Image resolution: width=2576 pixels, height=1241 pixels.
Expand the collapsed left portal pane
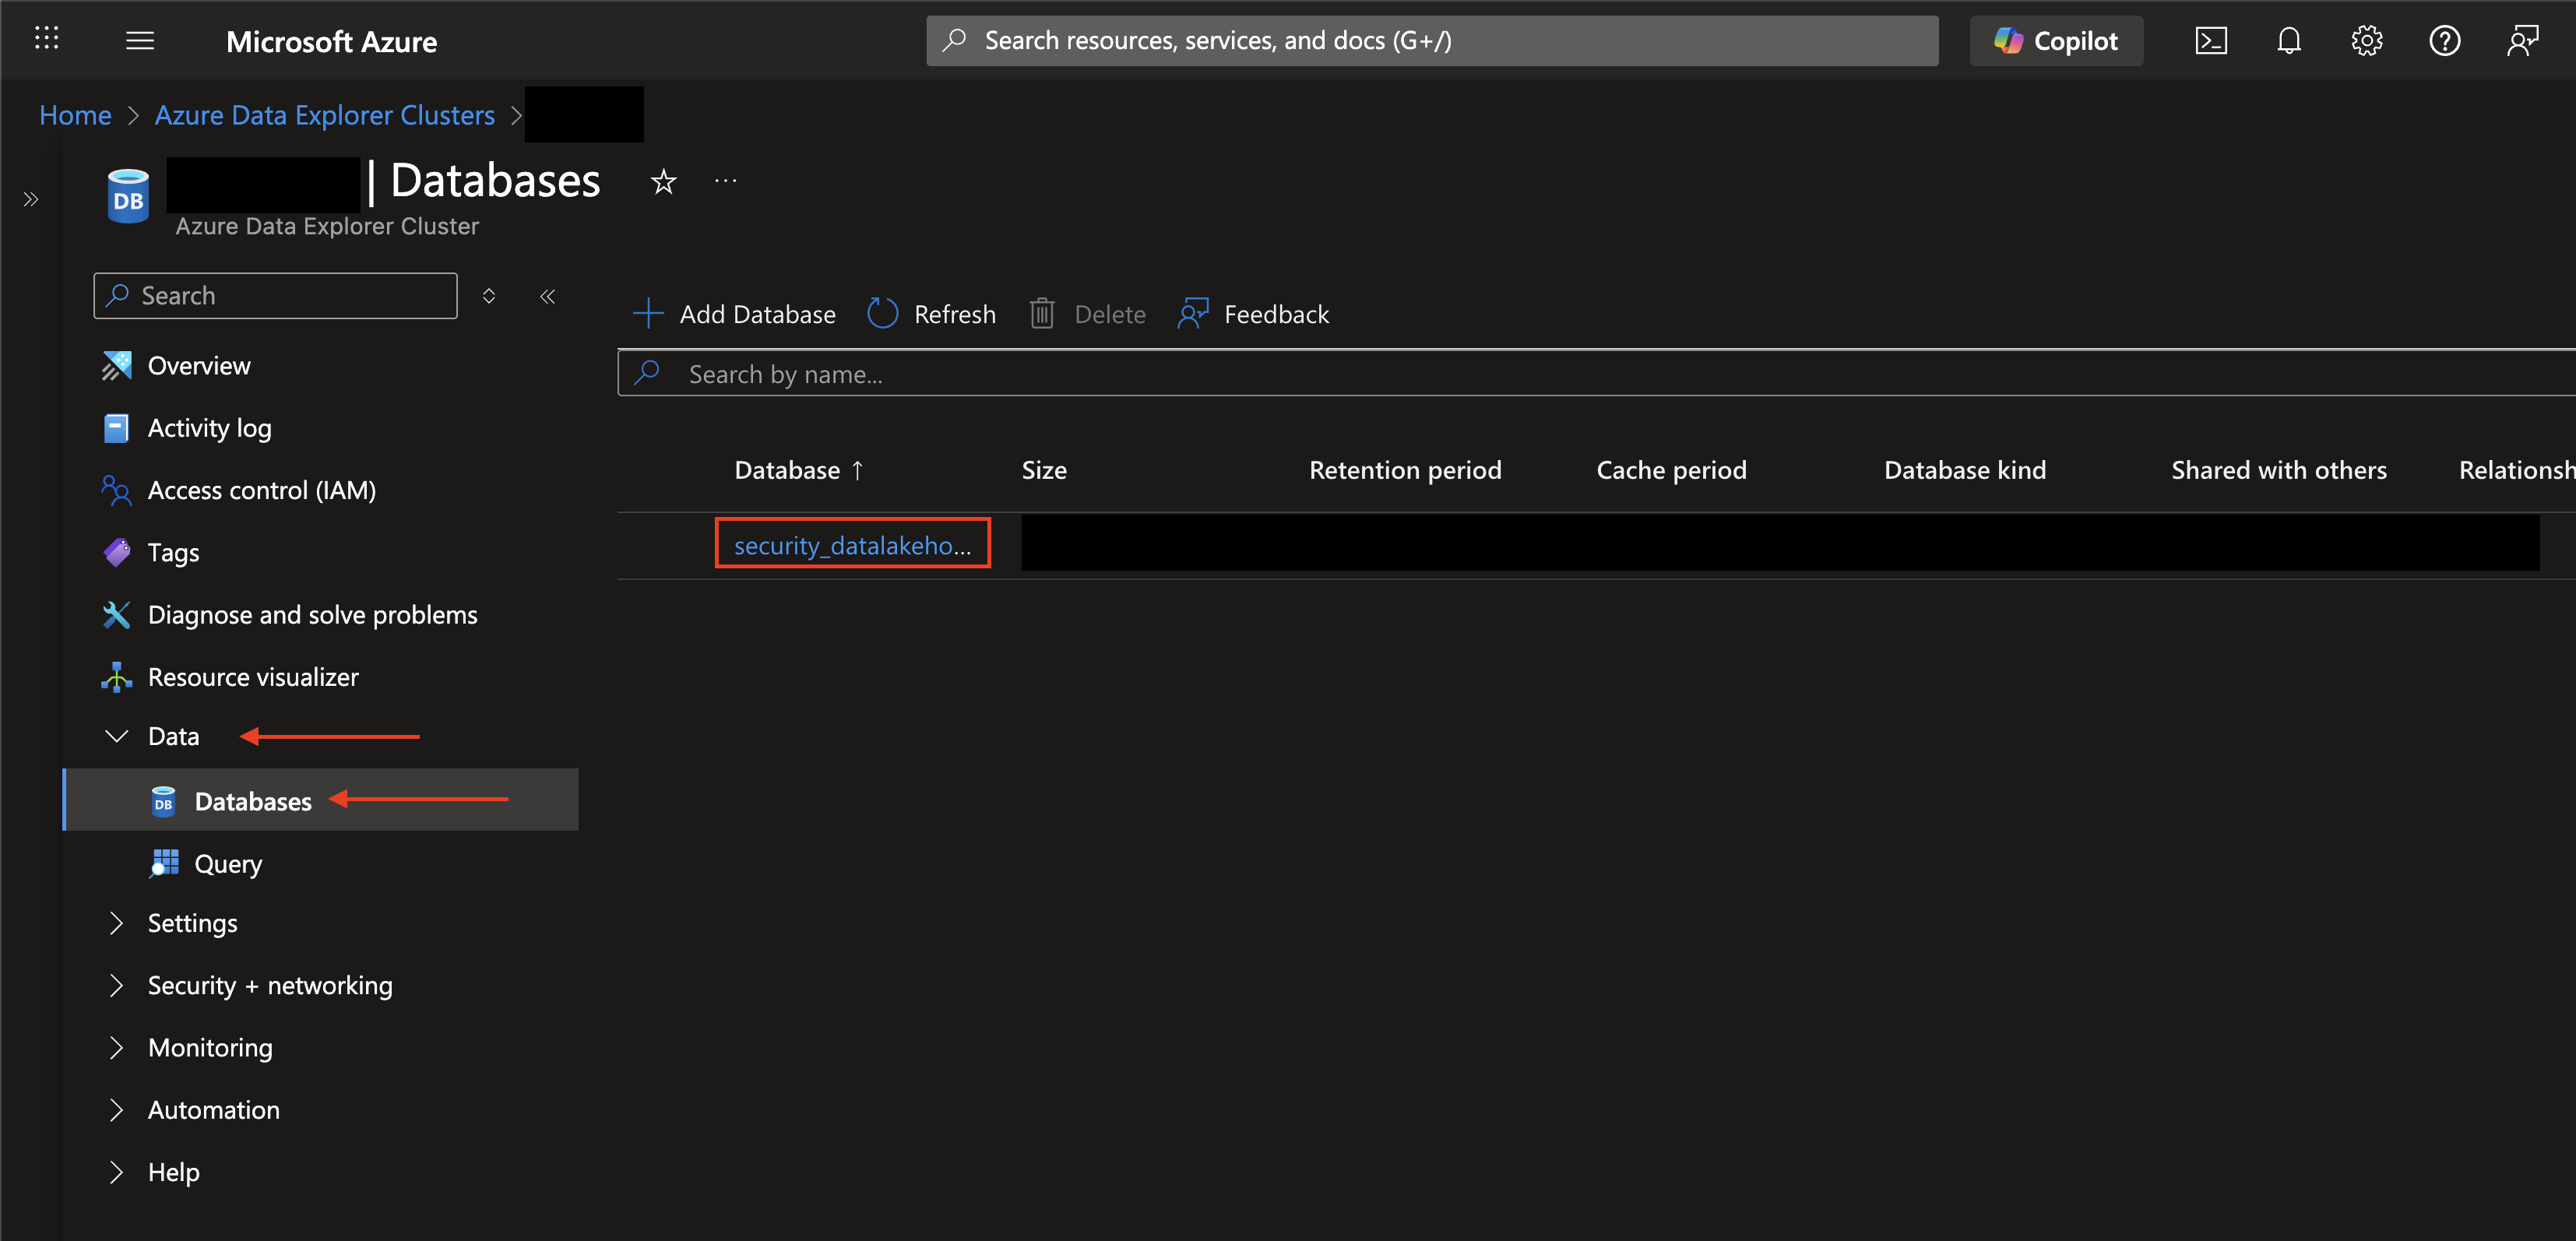[x=31, y=199]
